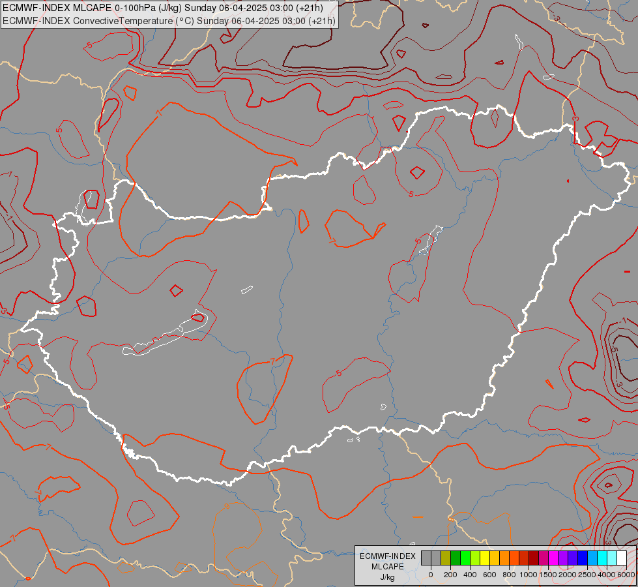Click the '2000' legend scale value
Screen dimensions: 638x587
pyautogui.click(x=568, y=575)
